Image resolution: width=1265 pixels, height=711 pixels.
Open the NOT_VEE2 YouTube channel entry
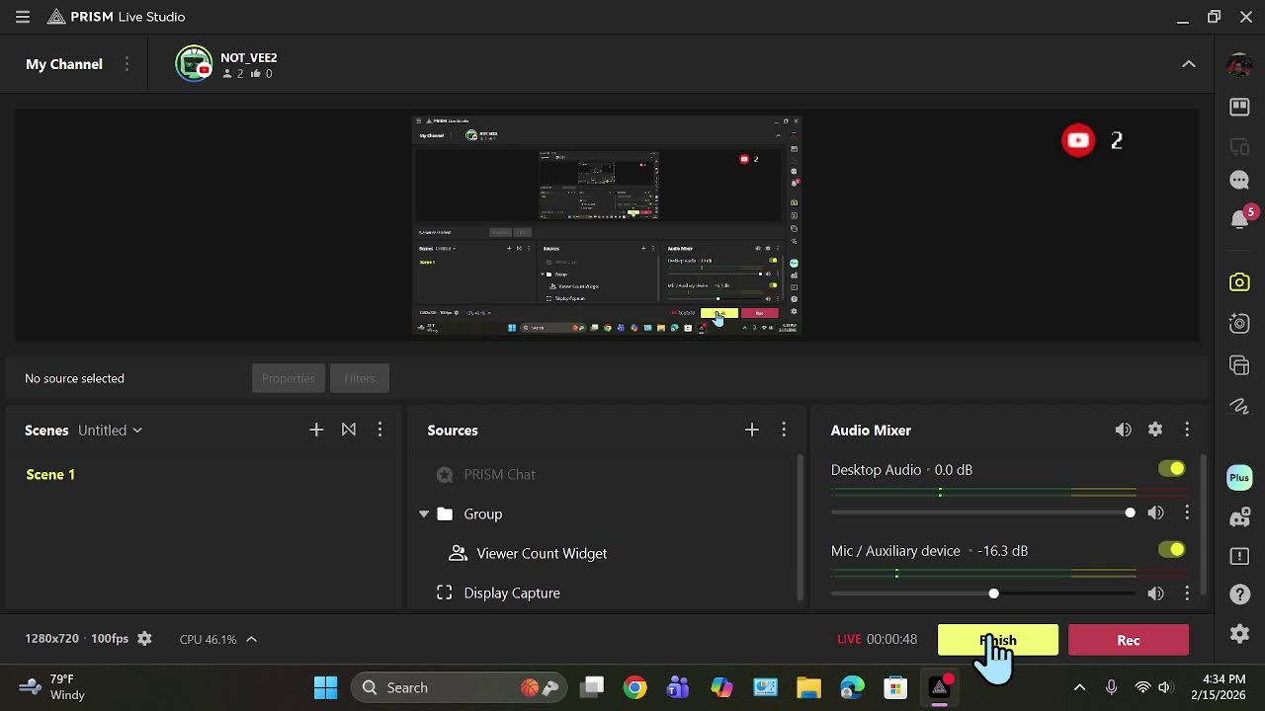227,64
